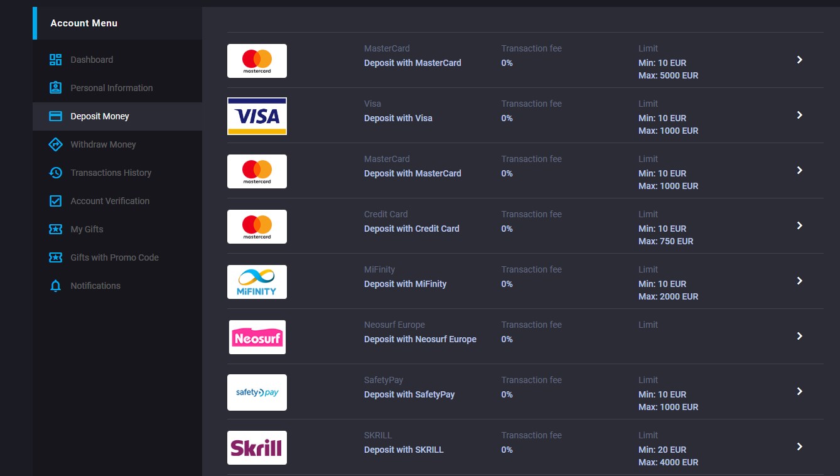Click the Neosurf logo thumbnail
840x476 pixels.
257,337
